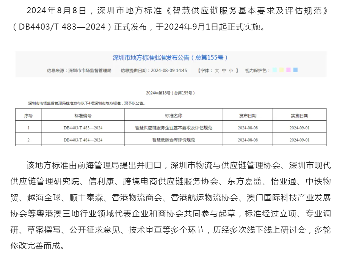Click the date 2024-08-09 14:45

tap(169, 71)
